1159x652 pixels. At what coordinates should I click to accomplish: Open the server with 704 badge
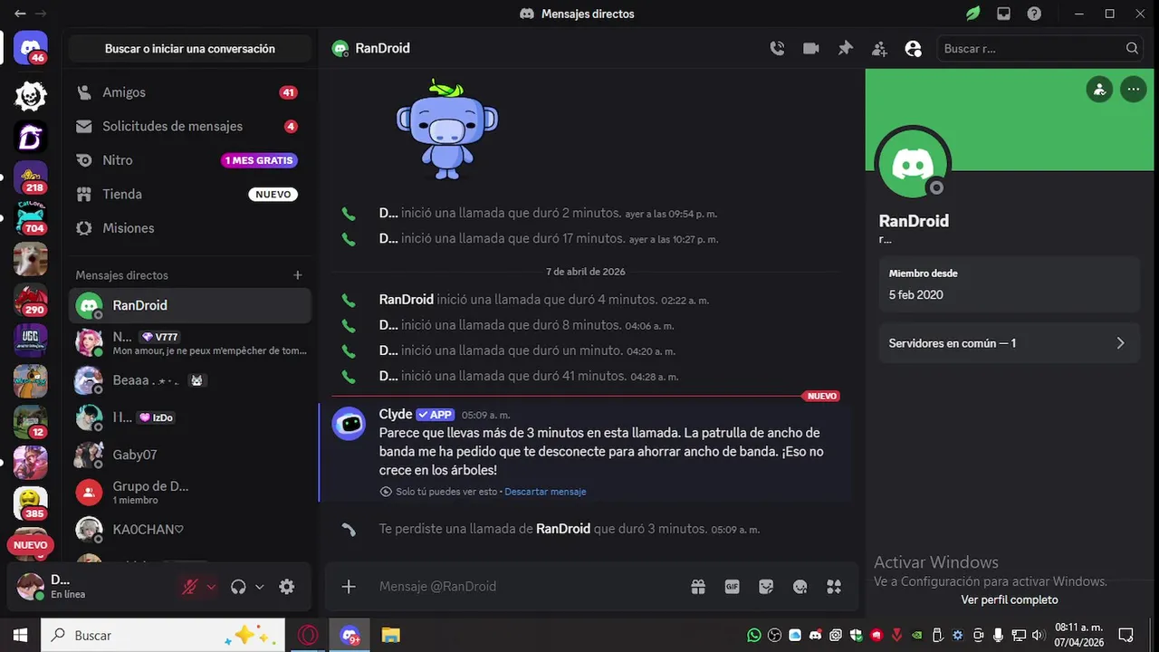point(31,218)
